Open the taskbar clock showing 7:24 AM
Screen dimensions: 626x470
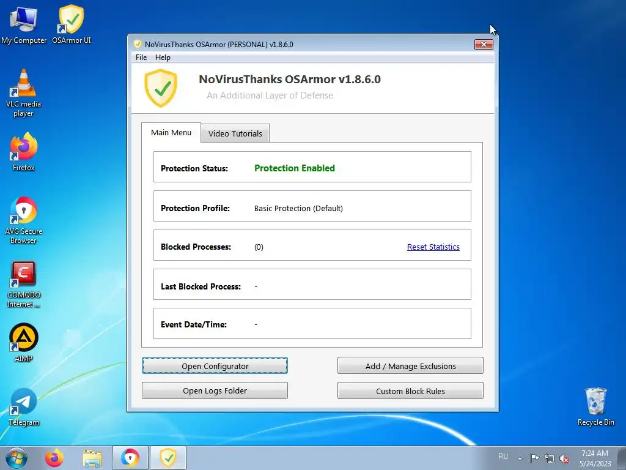595,458
